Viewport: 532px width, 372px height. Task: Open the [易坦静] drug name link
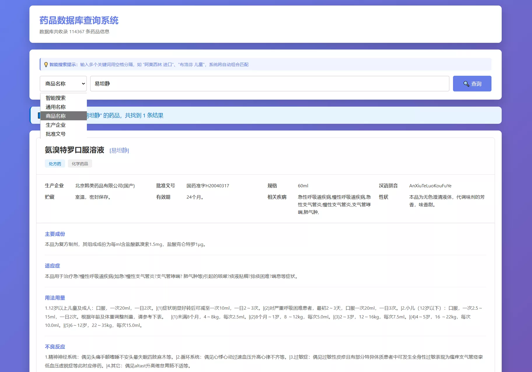click(x=119, y=151)
